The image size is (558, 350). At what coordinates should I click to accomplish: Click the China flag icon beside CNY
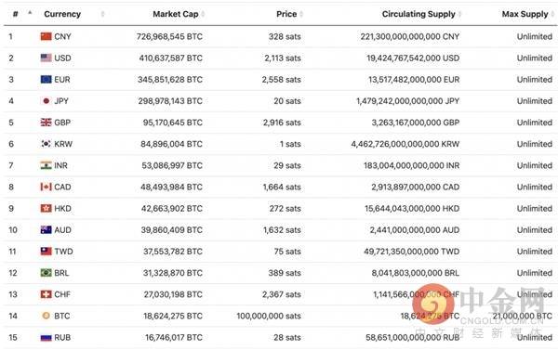[46, 36]
